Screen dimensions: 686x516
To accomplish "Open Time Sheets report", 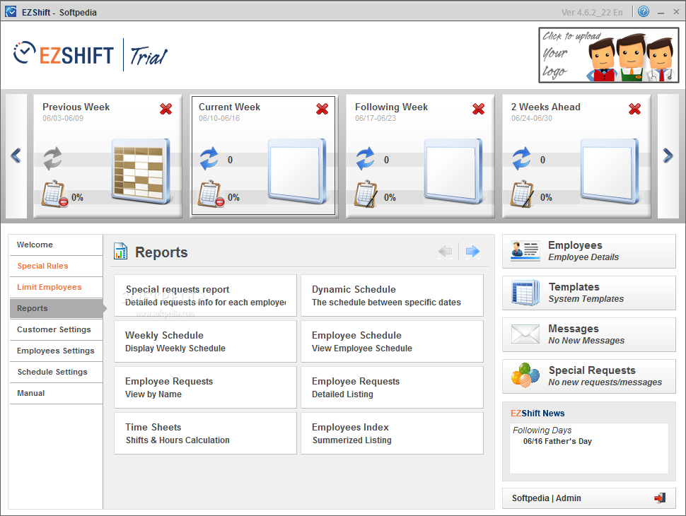I will (x=205, y=433).
